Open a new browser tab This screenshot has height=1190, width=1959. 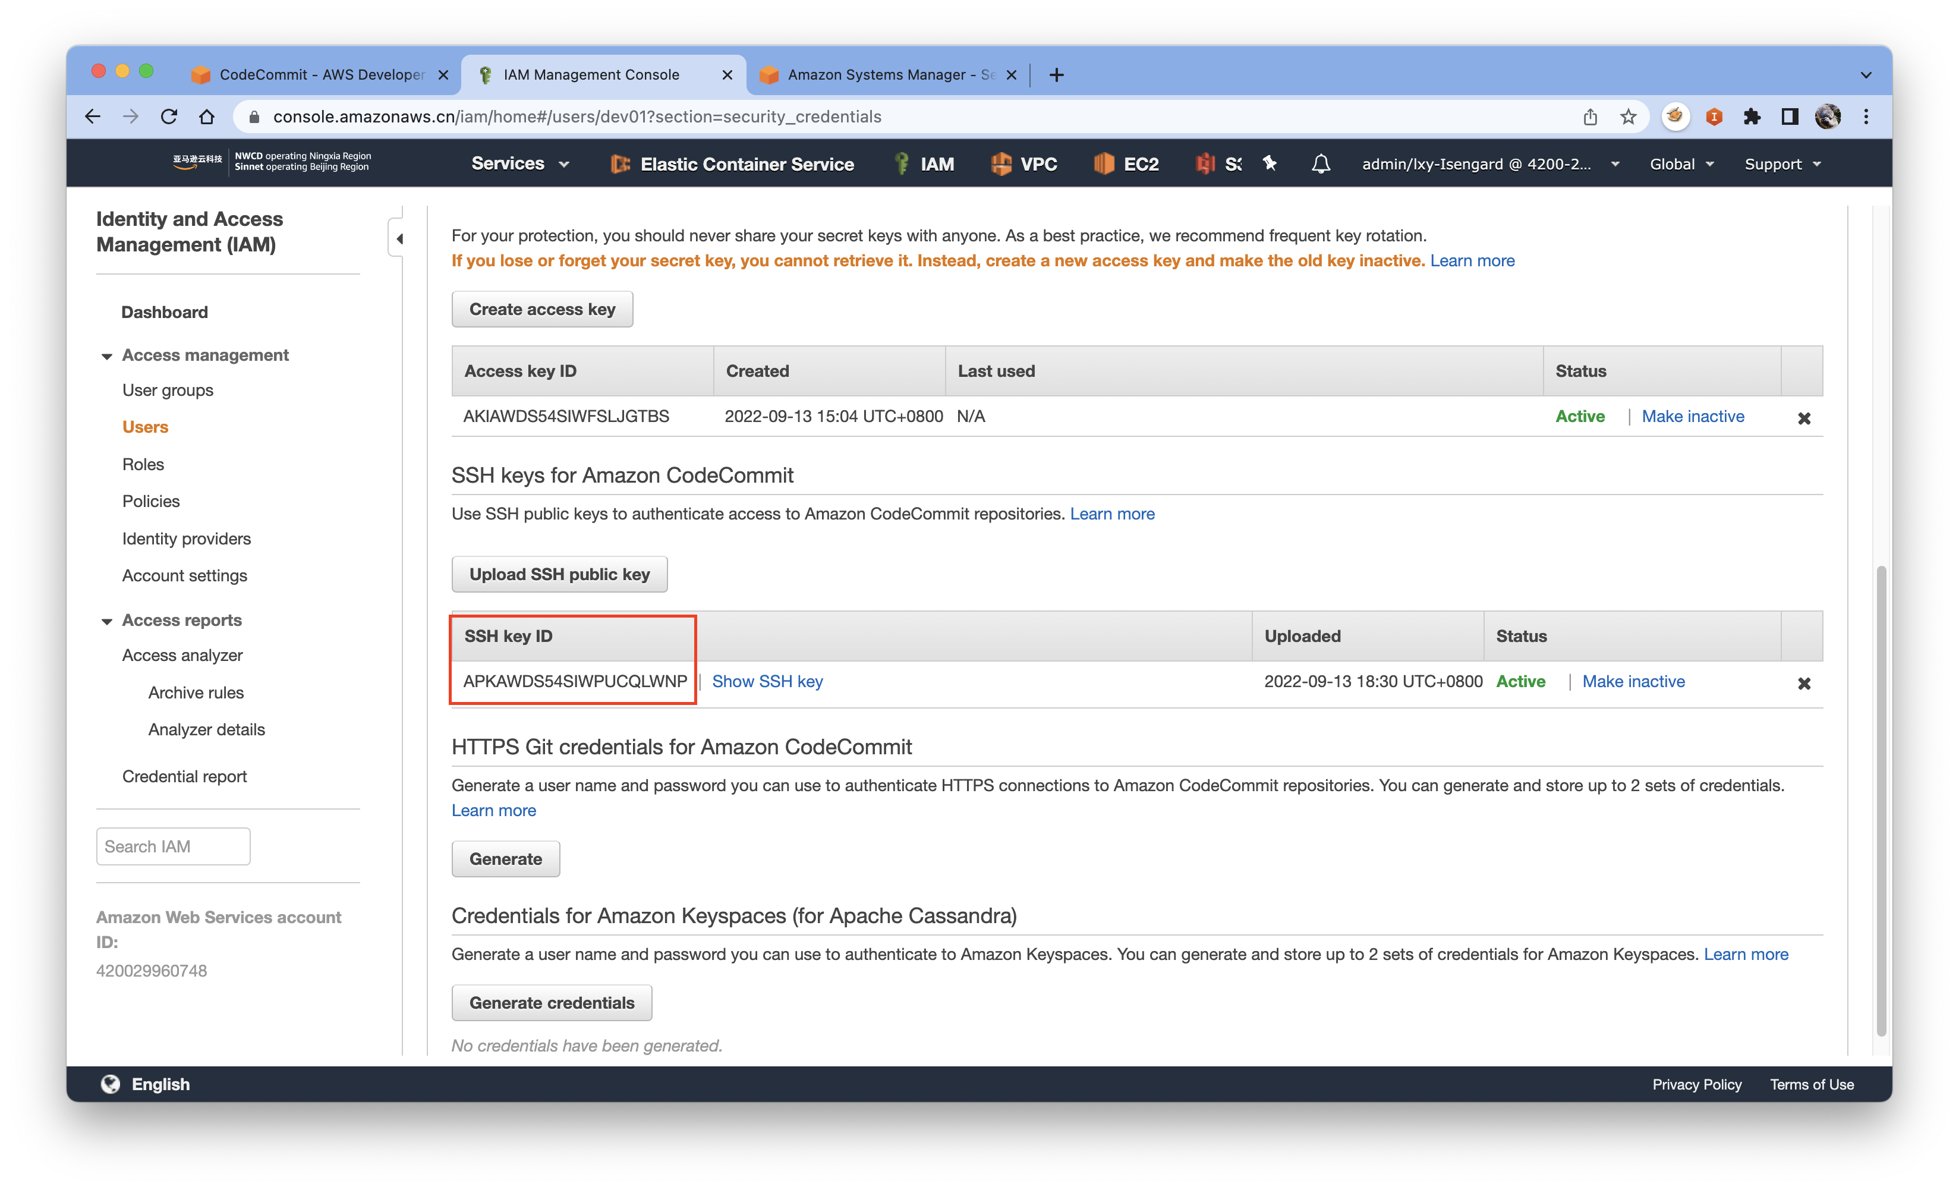tap(1056, 75)
